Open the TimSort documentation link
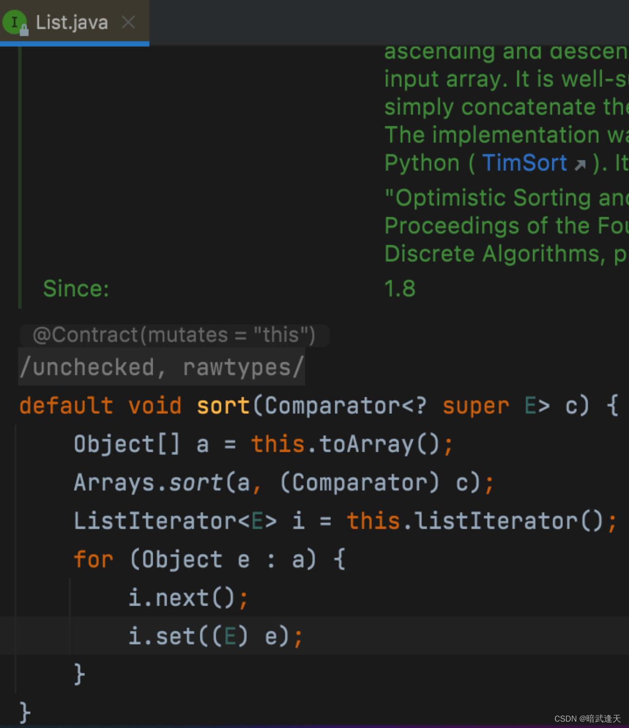 (x=524, y=163)
